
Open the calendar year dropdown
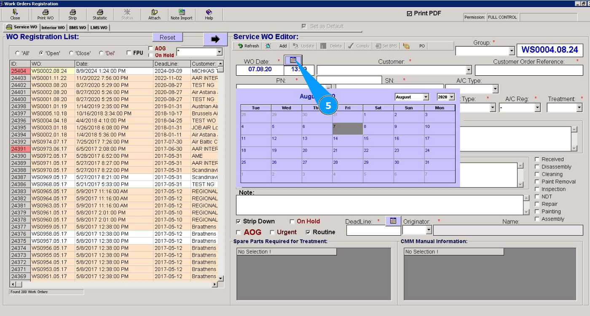coord(452,97)
